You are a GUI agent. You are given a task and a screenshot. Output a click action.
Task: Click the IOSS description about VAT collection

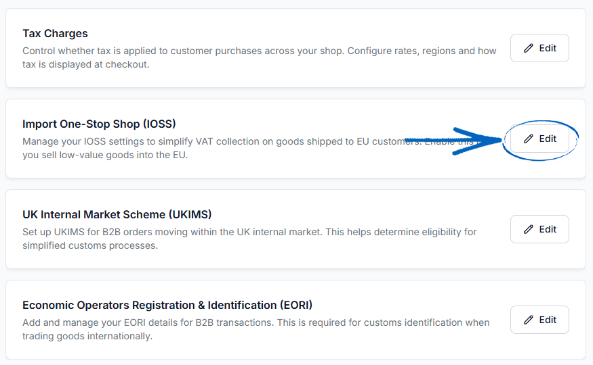(x=249, y=148)
